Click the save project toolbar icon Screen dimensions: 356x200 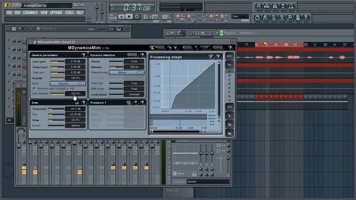(x=265, y=17)
